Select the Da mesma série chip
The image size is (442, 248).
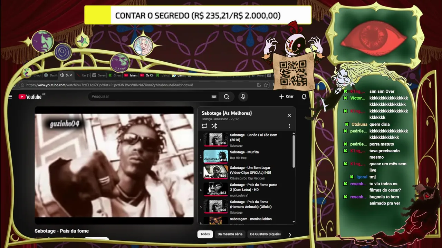230,234
